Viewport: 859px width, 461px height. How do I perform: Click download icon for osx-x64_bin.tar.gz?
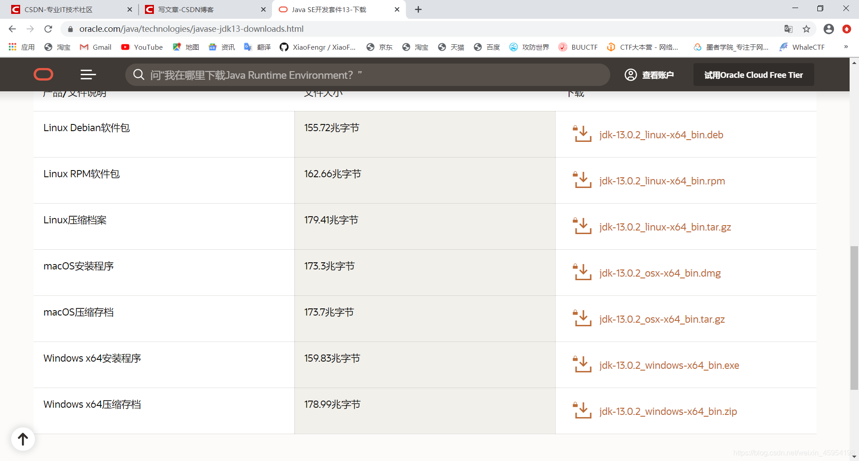pos(583,318)
